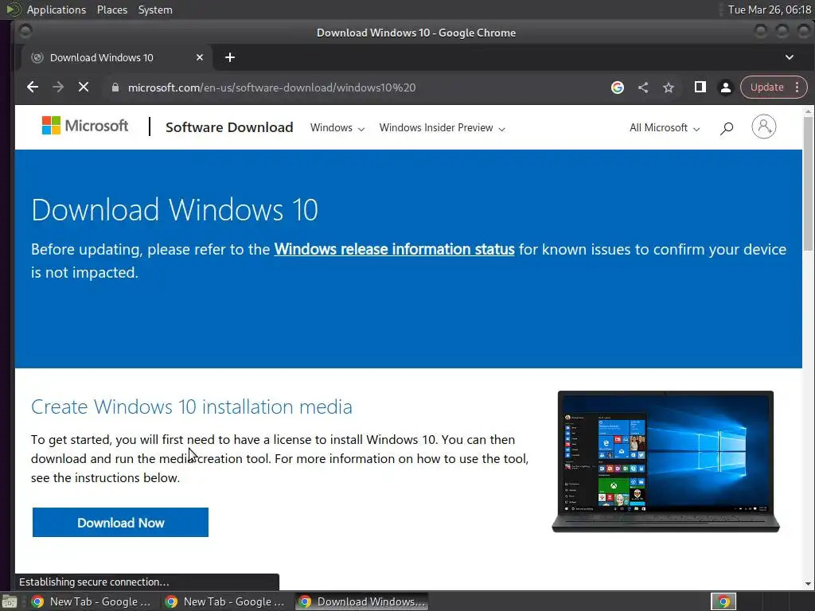Open the Places menu
815x611 pixels.
pyautogui.click(x=111, y=10)
